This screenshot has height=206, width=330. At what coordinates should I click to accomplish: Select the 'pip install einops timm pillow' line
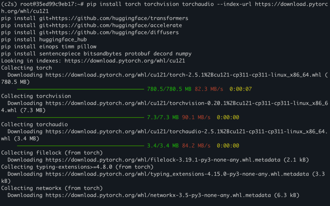[x=49, y=46]
